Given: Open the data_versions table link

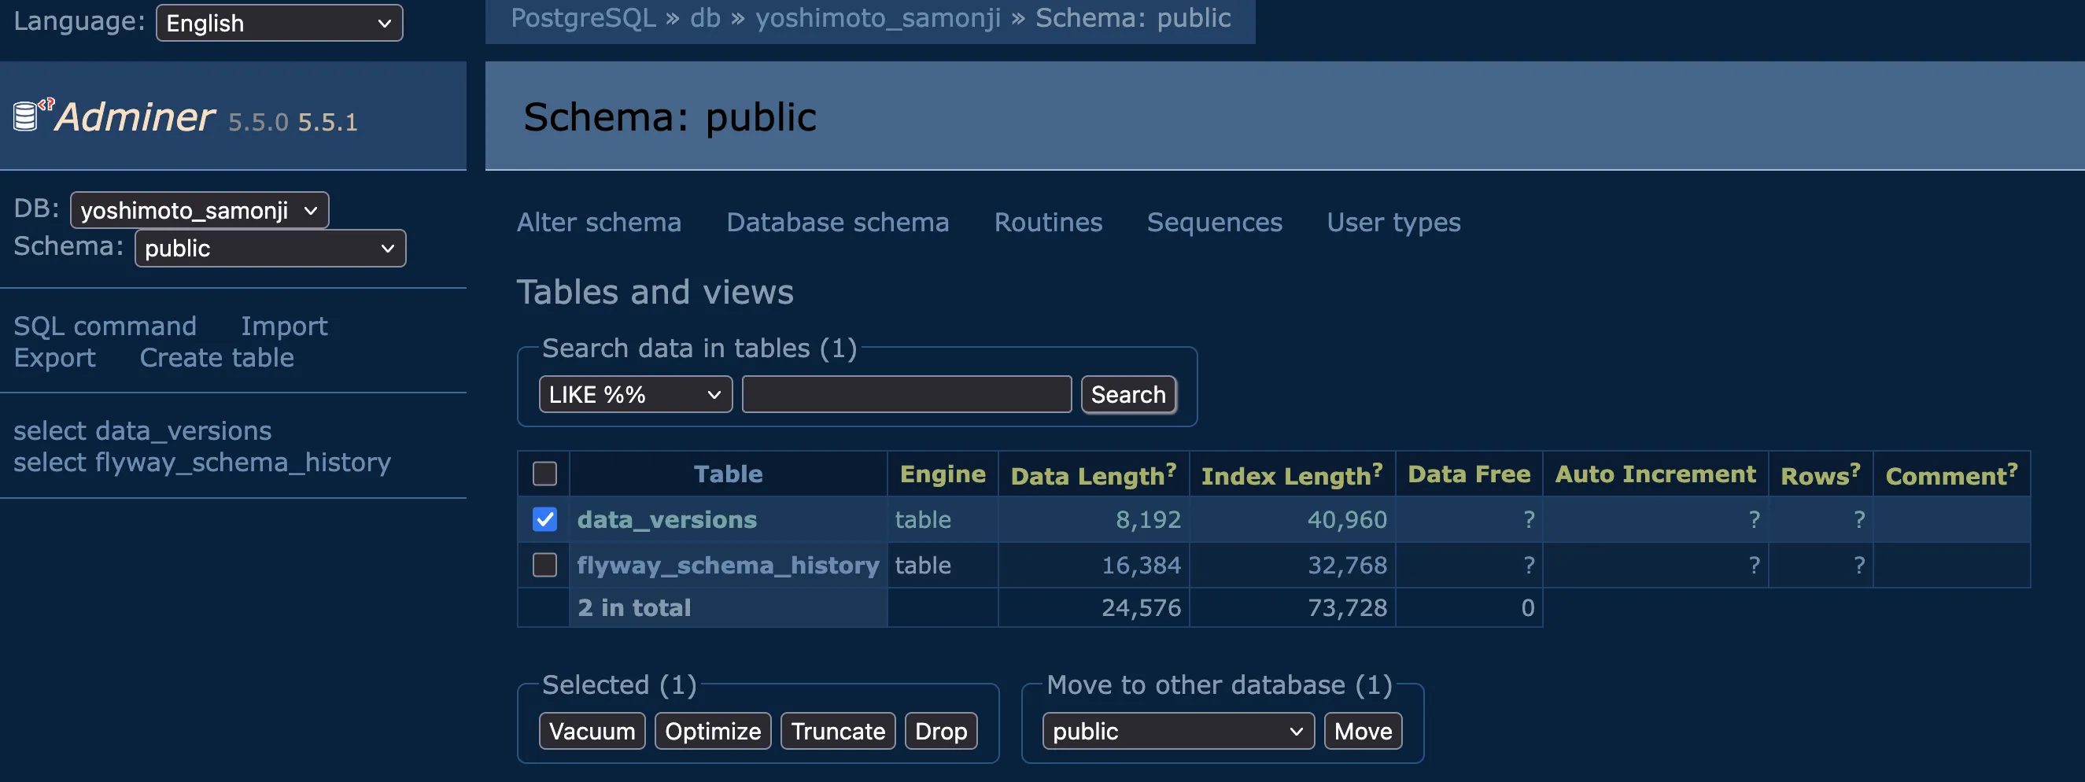Looking at the screenshot, I should coord(667,519).
